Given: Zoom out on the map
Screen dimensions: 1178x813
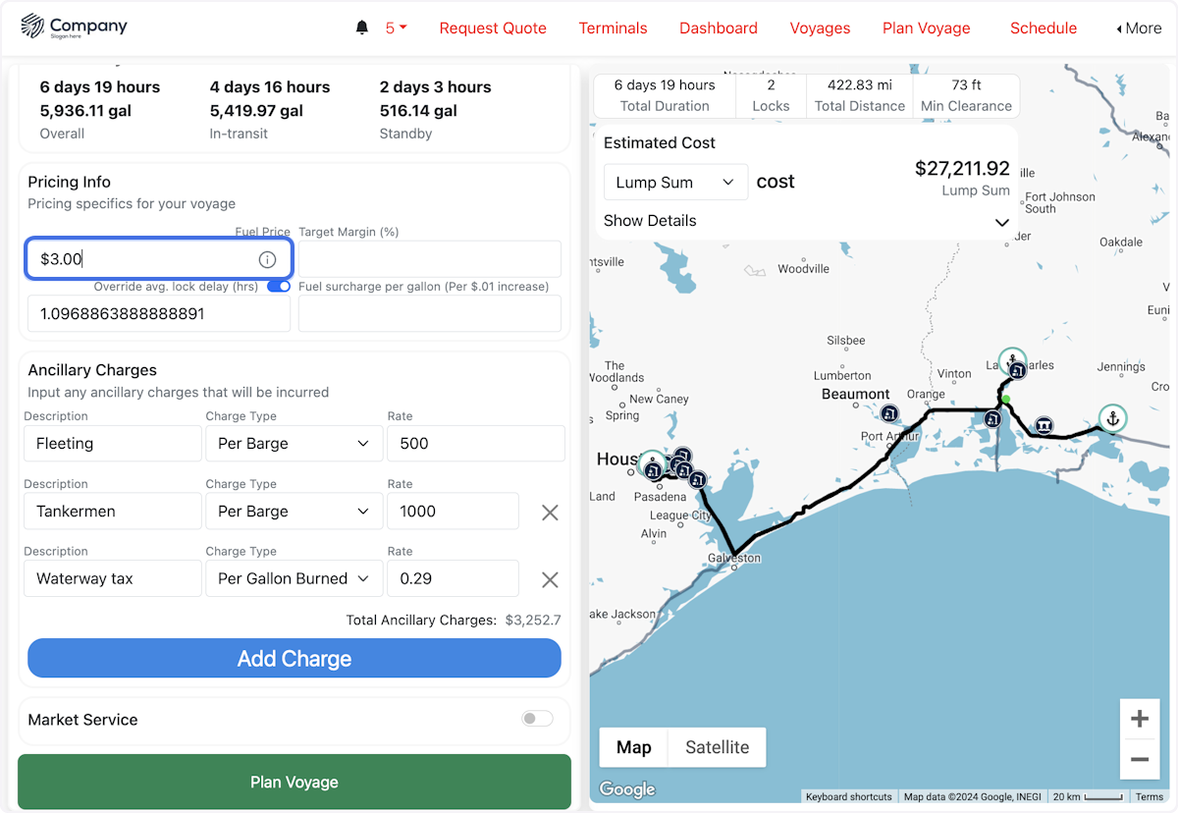Looking at the screenshot, I should [1139, 759].
